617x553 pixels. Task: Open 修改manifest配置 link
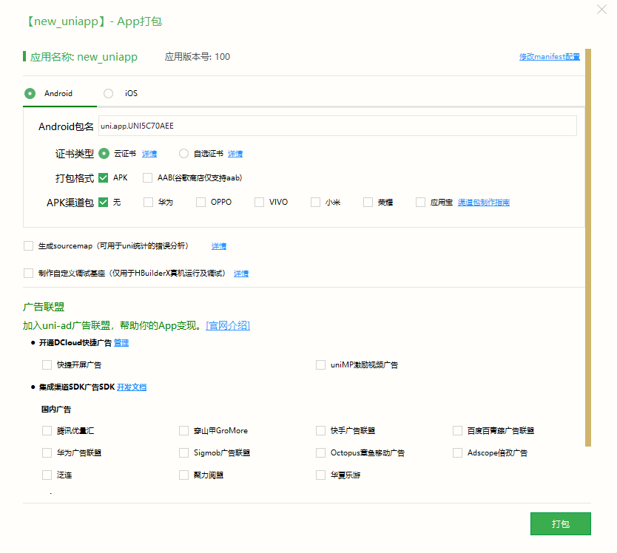(549, 57)
